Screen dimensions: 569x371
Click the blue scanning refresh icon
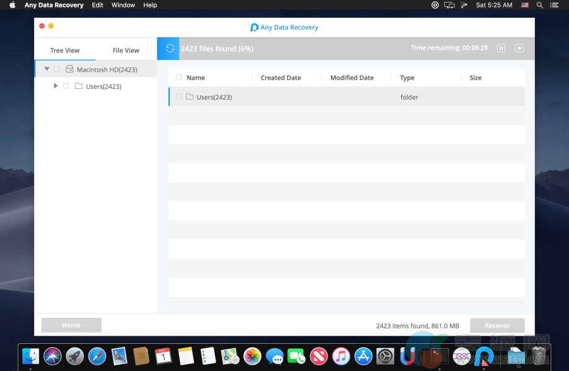tap(168, 48)
